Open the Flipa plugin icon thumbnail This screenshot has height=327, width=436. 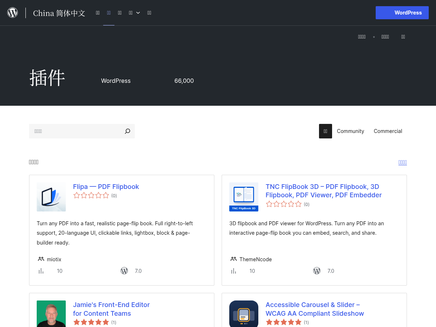pos(51,197)
